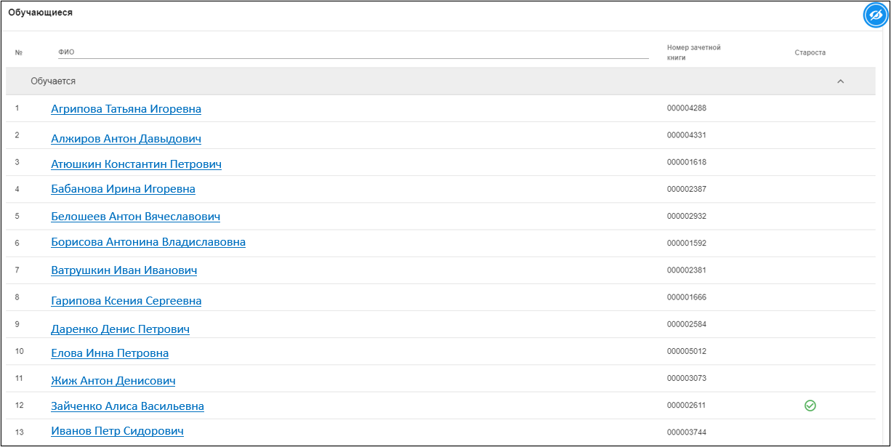Open Зайченко Алиса Васильевна link
Image resolution: width=891 pixels, height=447 pixels.
[x=127, y=406]
